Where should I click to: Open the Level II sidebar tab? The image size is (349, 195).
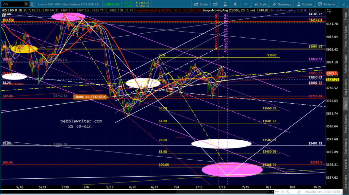[346, 164]
